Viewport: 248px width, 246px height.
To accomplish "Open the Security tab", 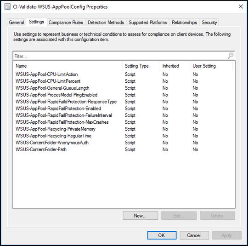I will [209, 23].
